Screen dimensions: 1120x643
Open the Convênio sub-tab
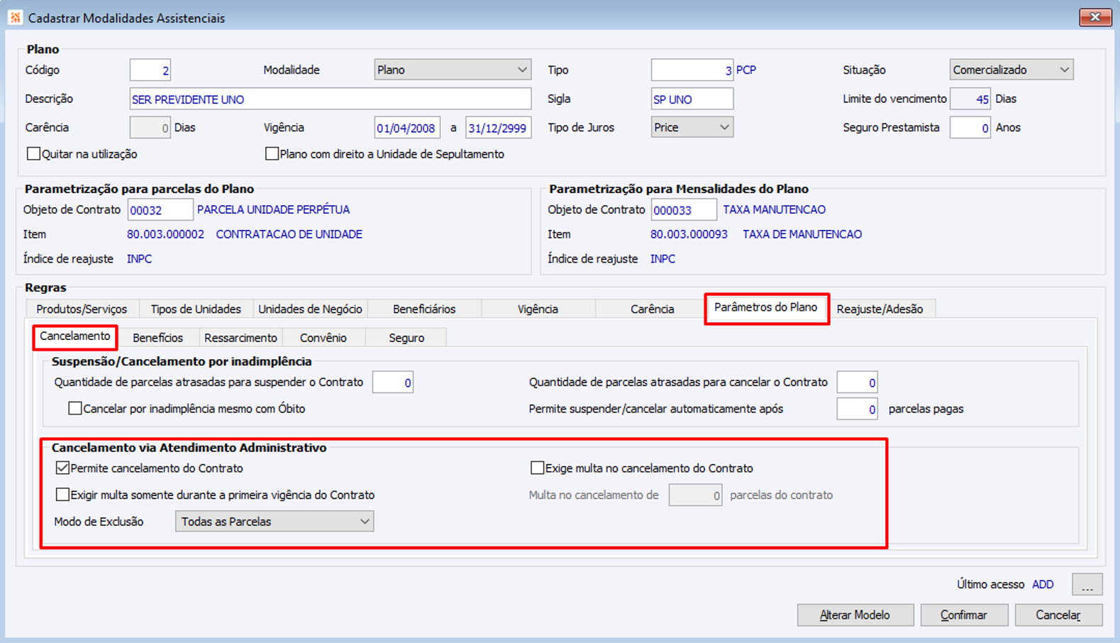(x=323, y=338)
